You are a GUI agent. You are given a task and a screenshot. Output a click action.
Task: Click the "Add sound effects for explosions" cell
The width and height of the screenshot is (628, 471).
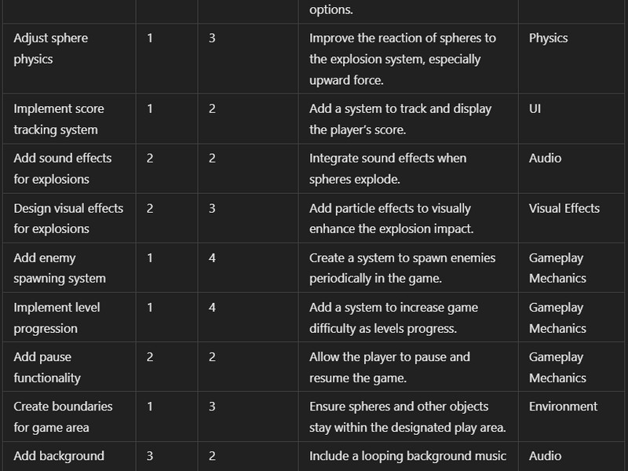click(x=63, y=169)
